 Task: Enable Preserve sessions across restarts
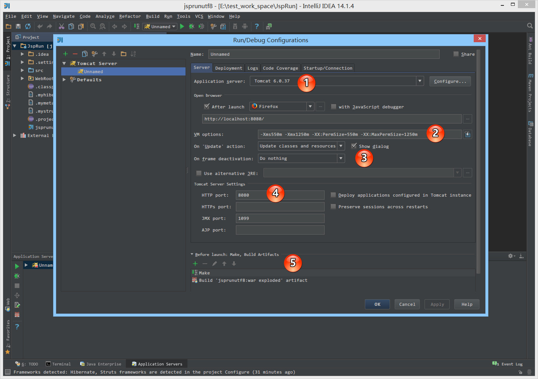pyautogui.click(x=333, y=207)
